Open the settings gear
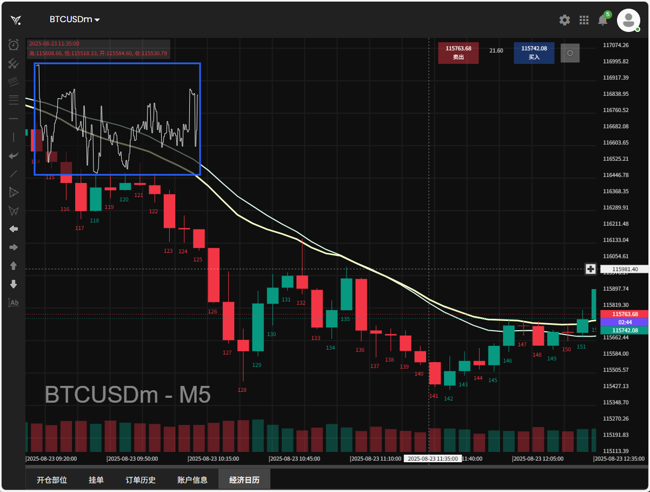Screen dimensions: 650x492 pos(565,20)
